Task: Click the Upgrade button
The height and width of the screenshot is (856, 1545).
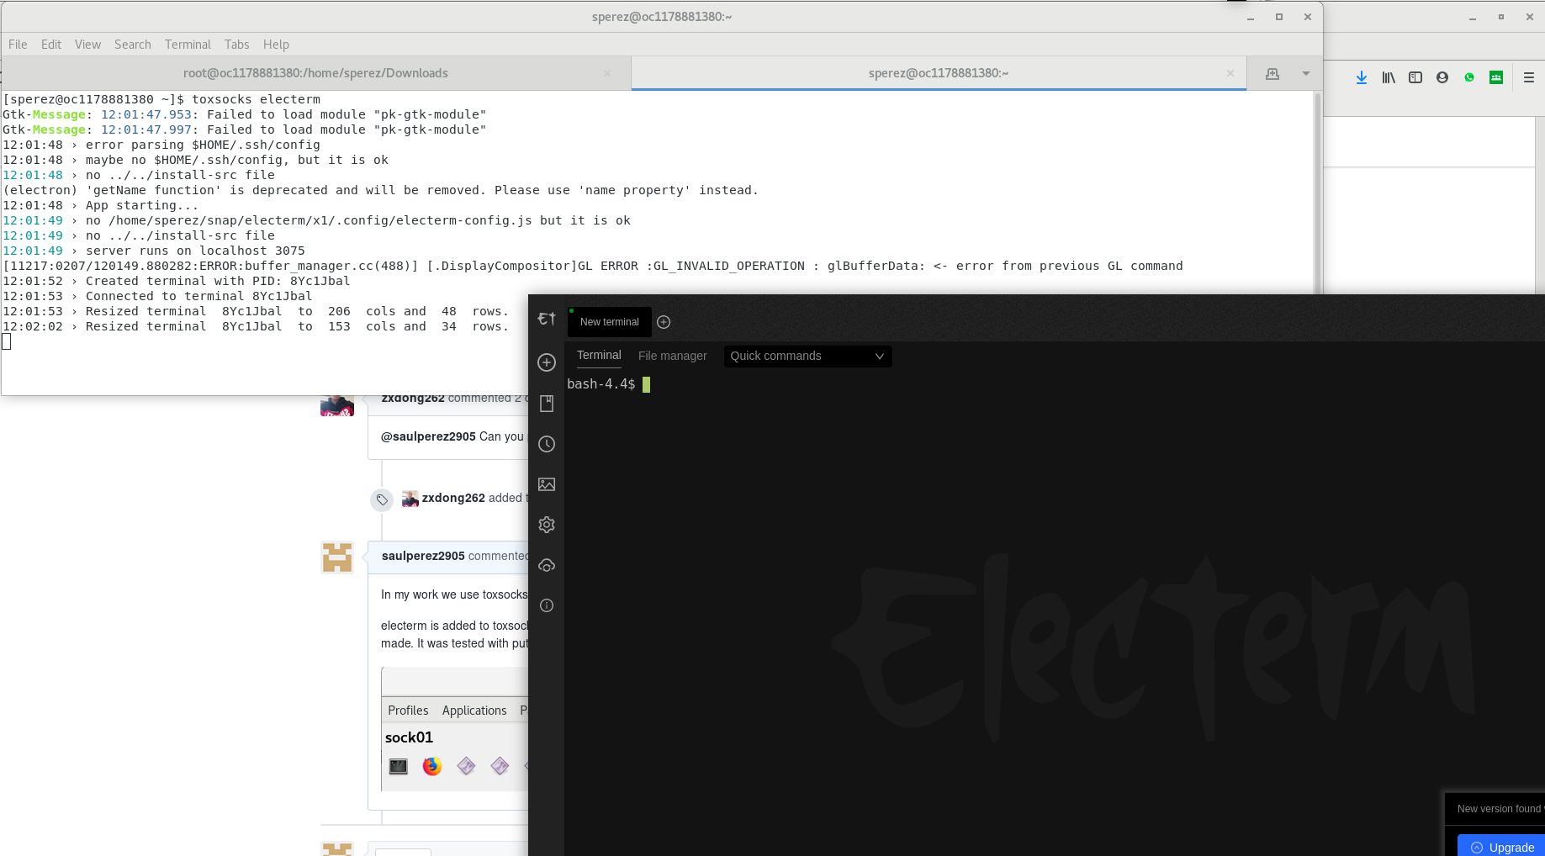Action: pos(1502,847)
